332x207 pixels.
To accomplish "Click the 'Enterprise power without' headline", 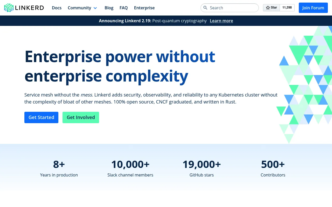I will click(x=120, y=56).
